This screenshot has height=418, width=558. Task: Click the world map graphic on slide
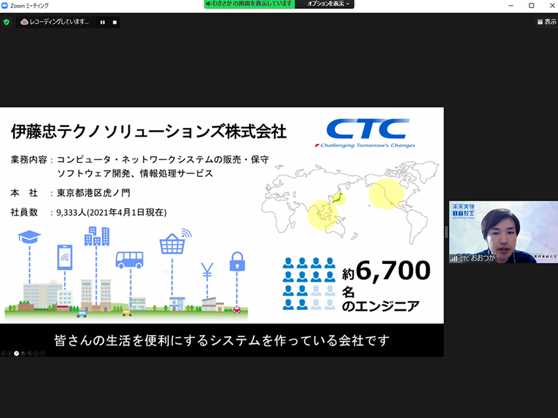point(350,202)
